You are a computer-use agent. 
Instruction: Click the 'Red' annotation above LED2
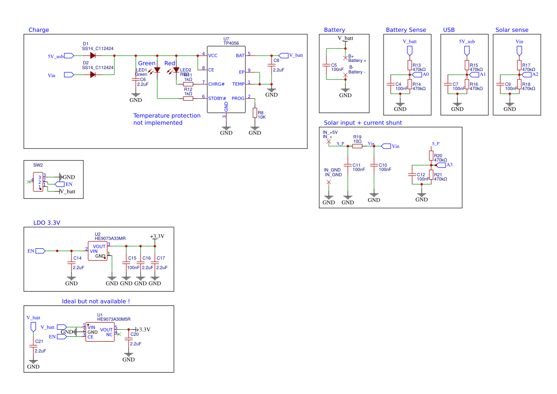coord(170,63)
